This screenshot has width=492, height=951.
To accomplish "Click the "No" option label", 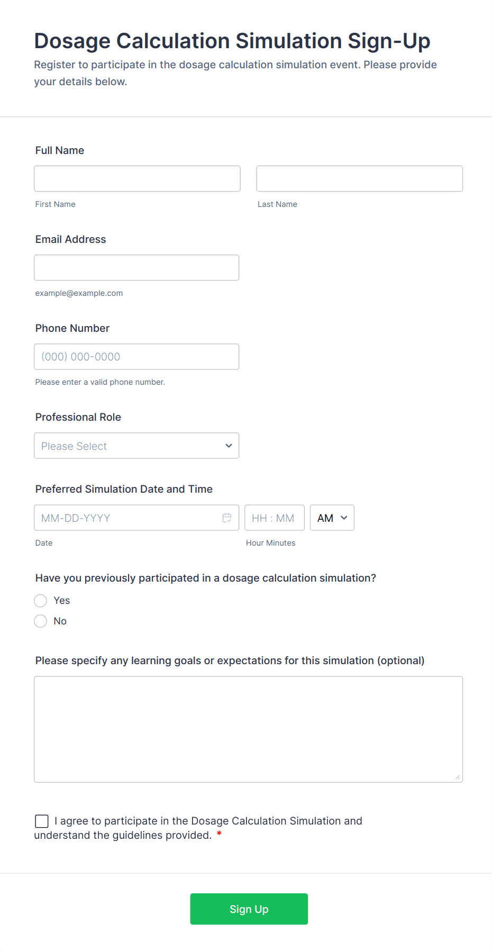I will tap(60, 621).
